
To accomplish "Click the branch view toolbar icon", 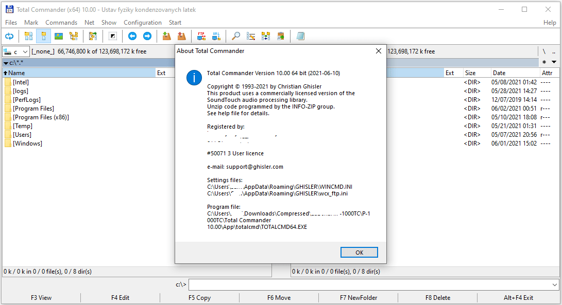I will pos(93,36).
